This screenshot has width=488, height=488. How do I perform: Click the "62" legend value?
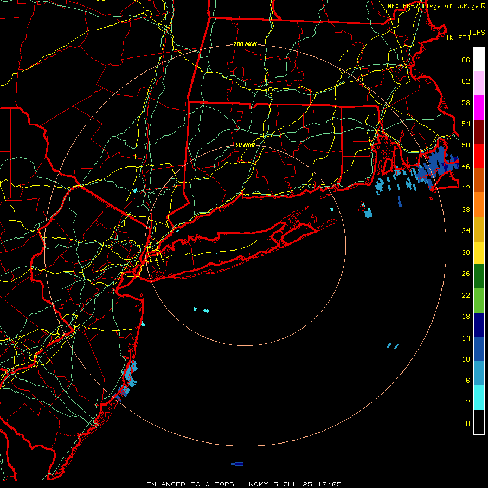[466, 81]
